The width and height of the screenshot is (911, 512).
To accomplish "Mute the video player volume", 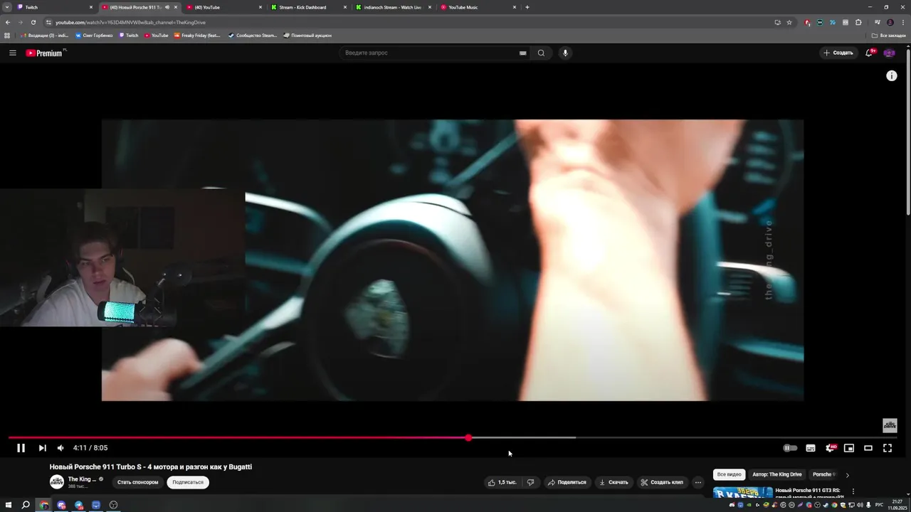I will [x=60, y=448].
